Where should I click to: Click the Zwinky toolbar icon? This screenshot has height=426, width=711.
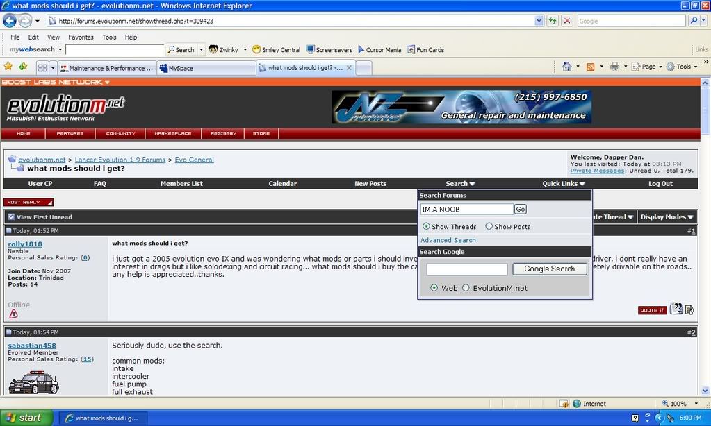pos(213,50)
